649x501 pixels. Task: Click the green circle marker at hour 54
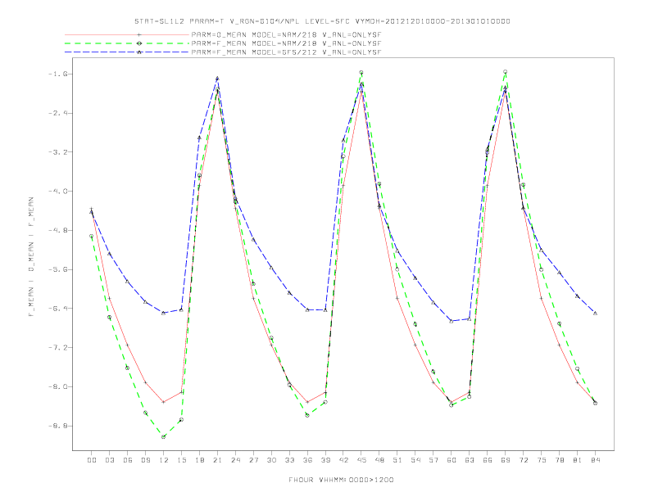pos(415,324)
